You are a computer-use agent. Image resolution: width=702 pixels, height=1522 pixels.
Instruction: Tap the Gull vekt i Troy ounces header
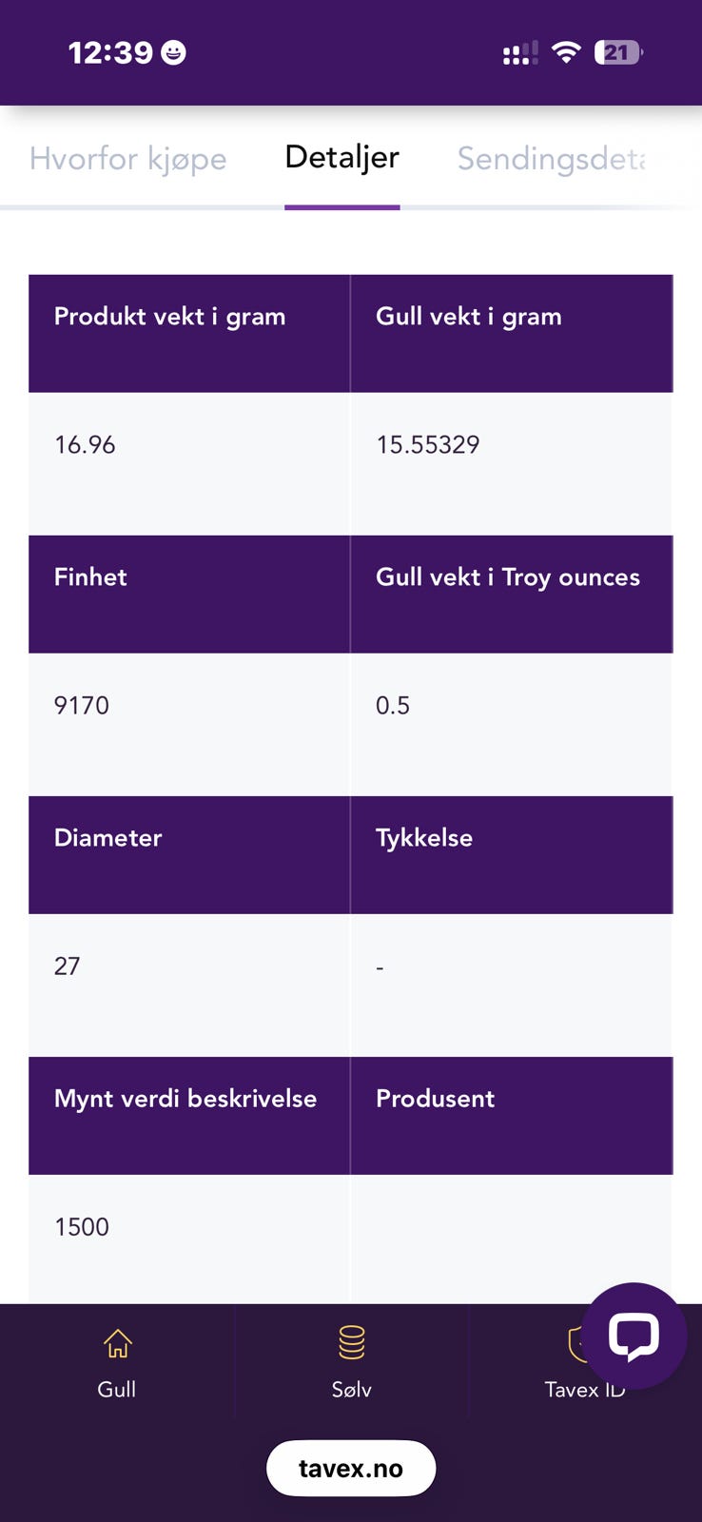click(x=512, y=595)
